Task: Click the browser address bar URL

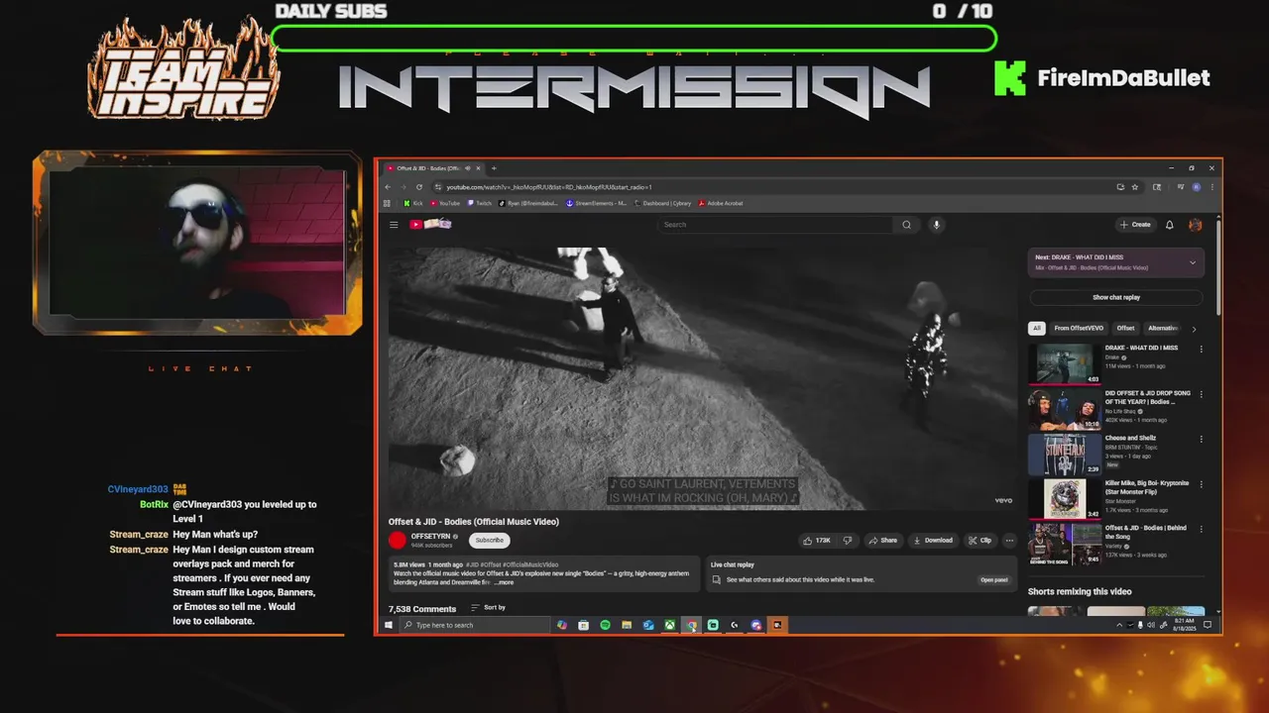Action: click(x=548, y=186)
